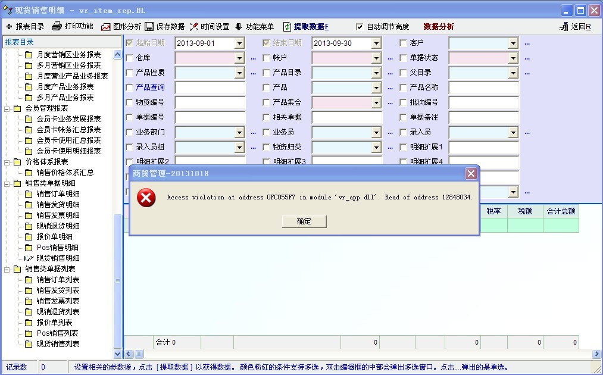Enable the 仓库 filter checkbox
The height and width of the screenshot is (375, 603).
(130, 58)
